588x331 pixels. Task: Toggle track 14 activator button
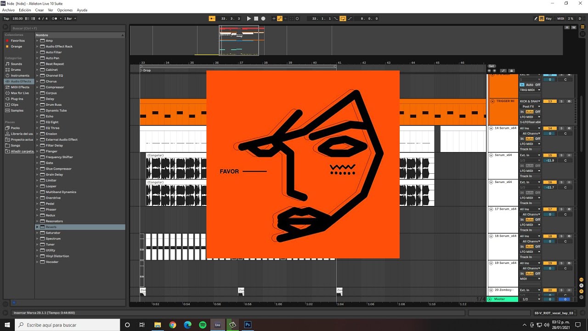[x=550, y=128]
